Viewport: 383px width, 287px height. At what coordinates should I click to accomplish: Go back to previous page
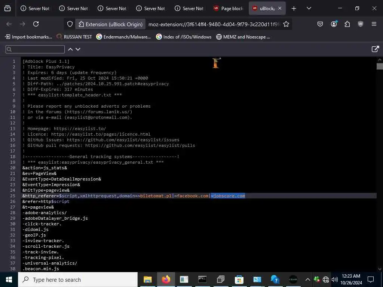pos(9,24)
